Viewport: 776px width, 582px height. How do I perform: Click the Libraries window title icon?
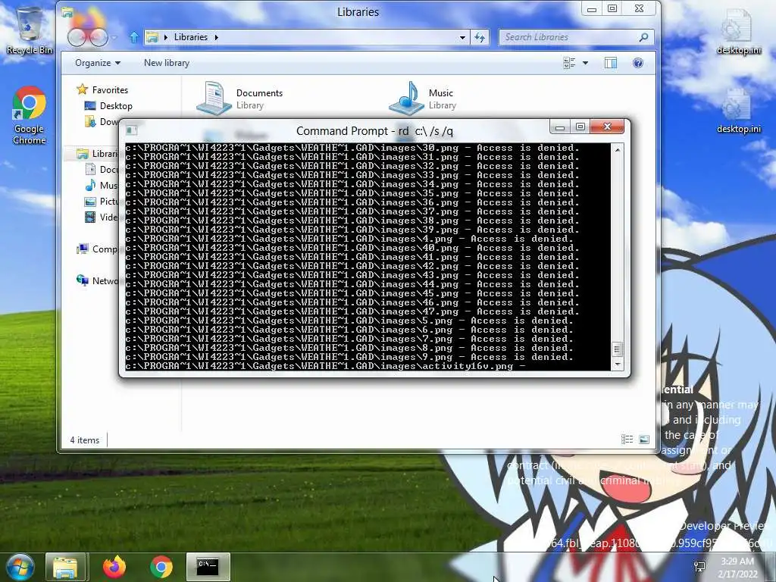pos(67,12)
